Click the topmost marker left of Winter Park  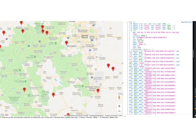[43, 27]
